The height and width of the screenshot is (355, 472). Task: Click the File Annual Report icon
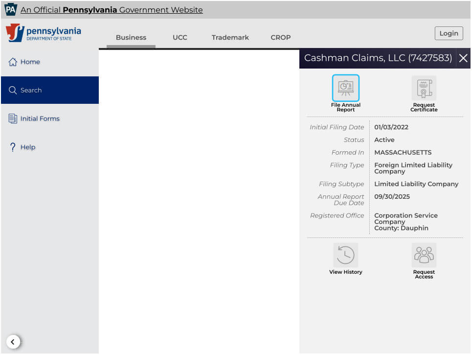click(345, 89)
